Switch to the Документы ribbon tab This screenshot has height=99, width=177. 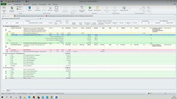tap(26, 4)
